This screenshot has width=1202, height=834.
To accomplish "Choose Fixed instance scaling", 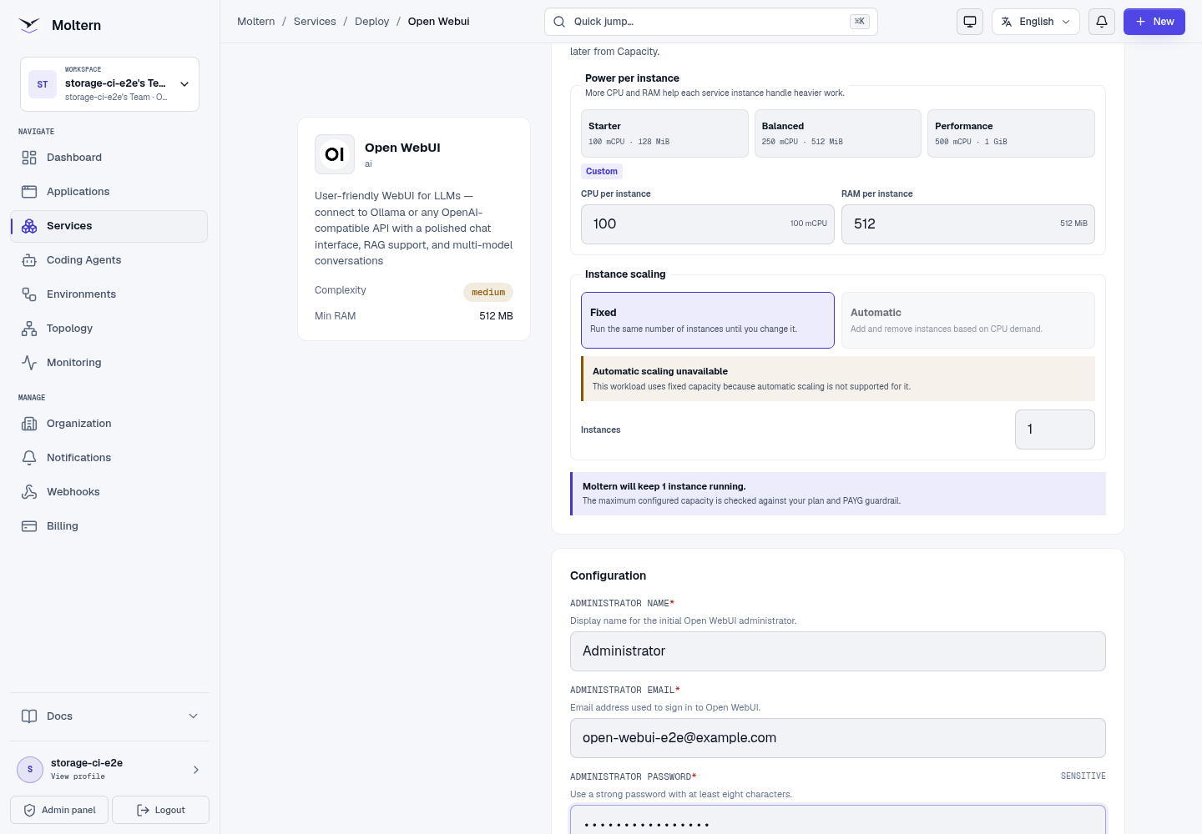I will pos(708,320).
